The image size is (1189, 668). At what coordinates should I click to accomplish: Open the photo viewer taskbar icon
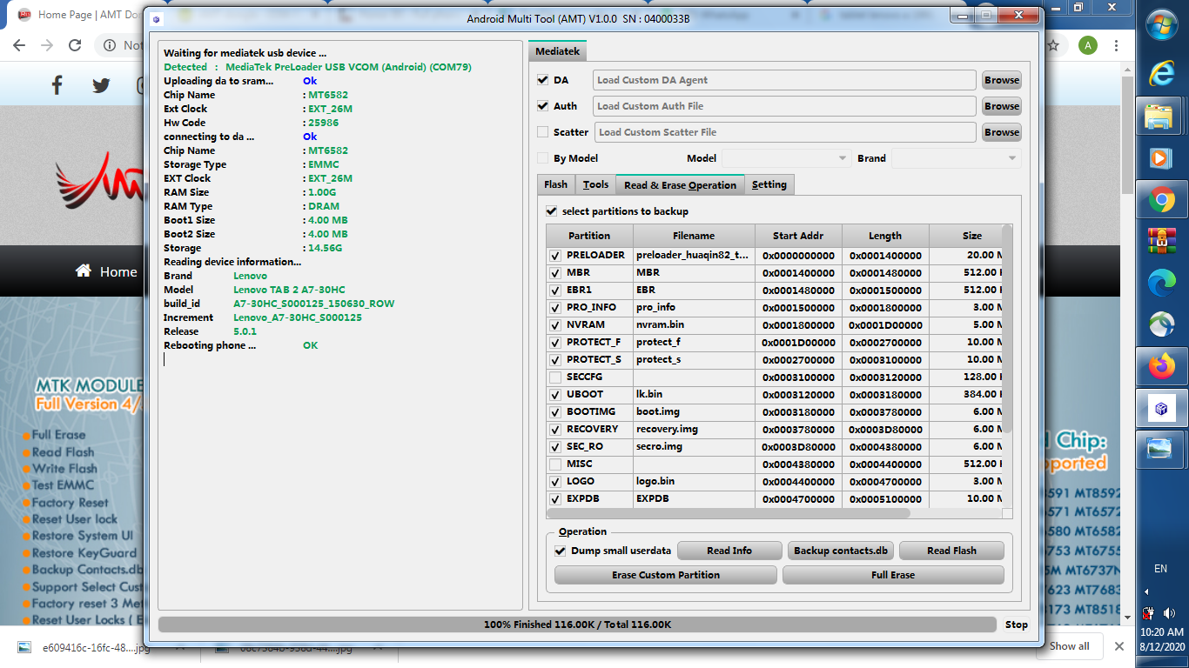[x=1161, y=449]
